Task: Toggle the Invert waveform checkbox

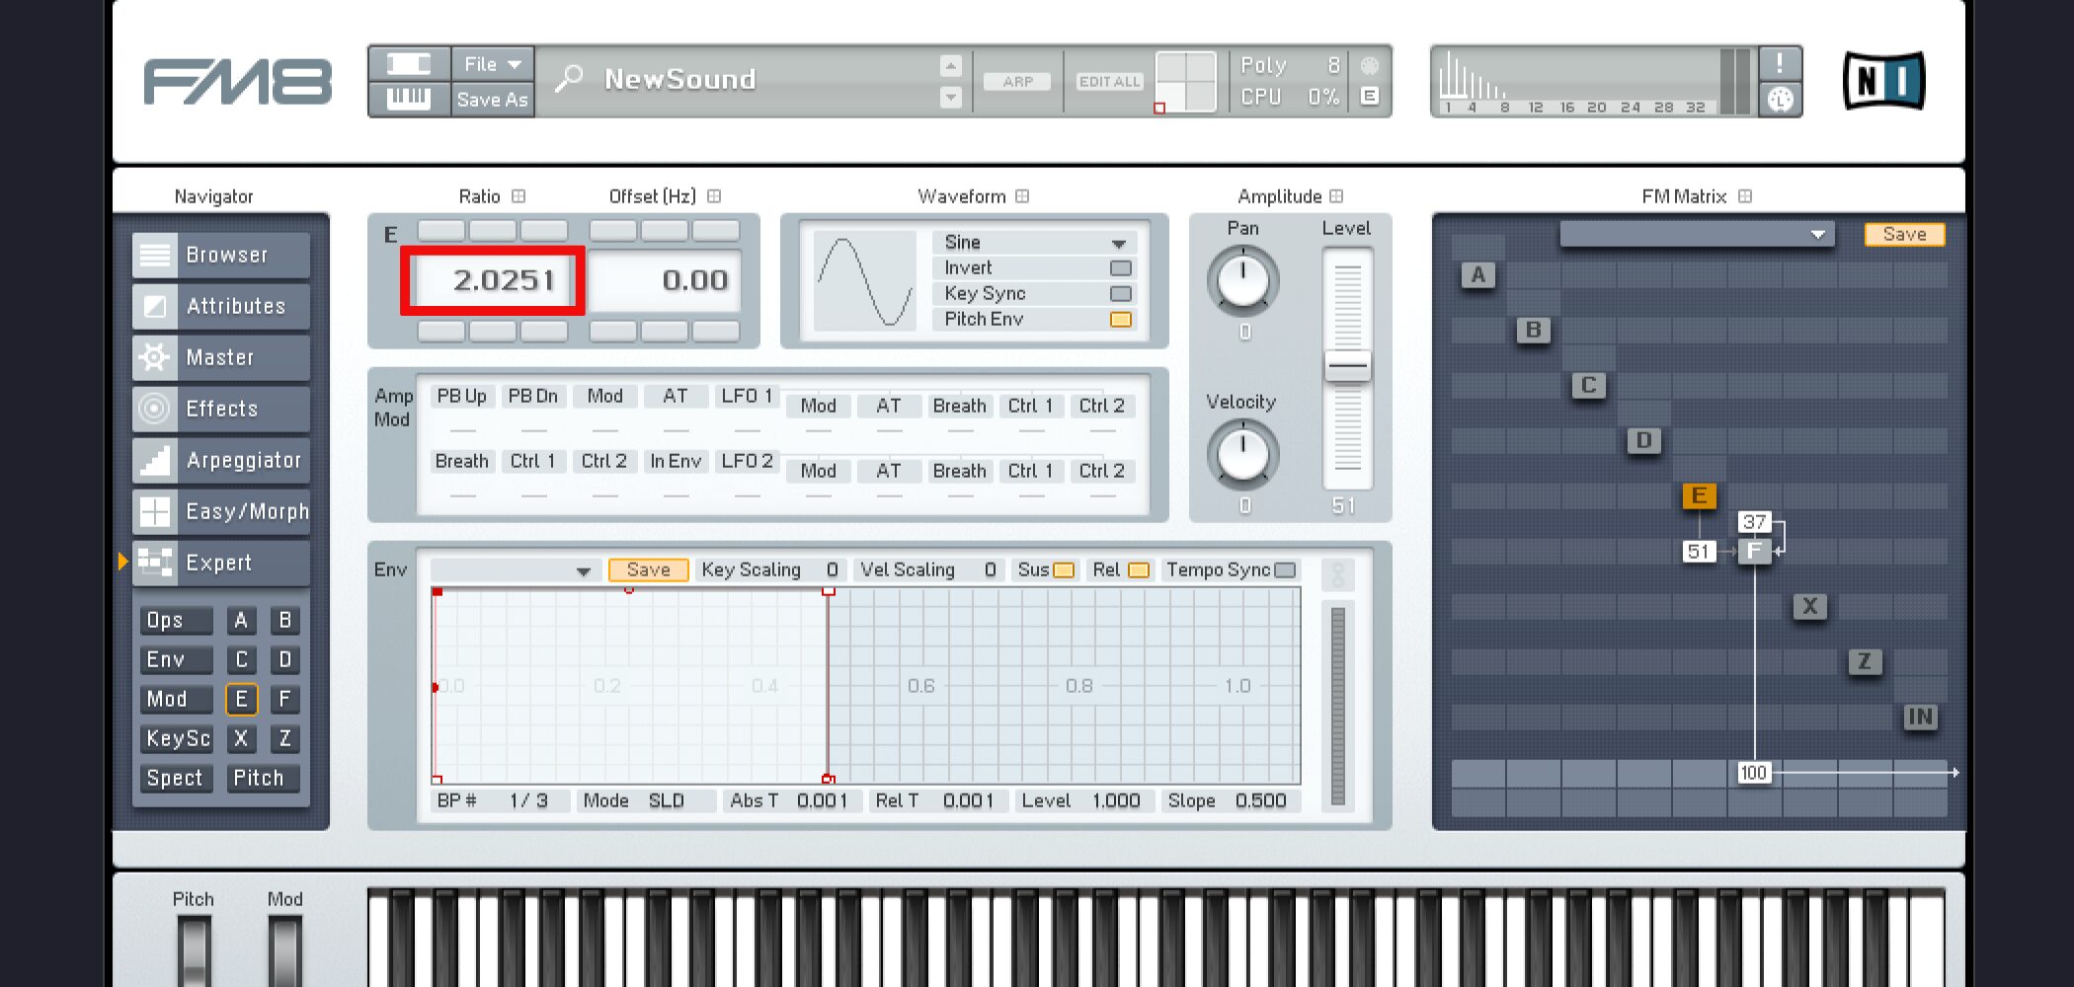Action: click(x=1120, y=268)
